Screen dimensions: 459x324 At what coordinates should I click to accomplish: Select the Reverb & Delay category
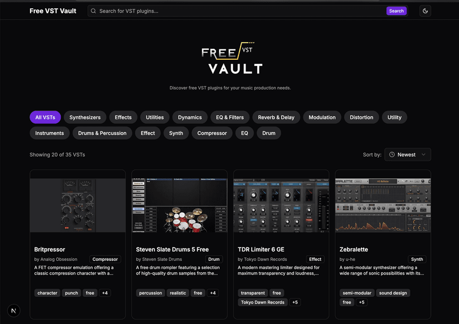[x=276, y=117]
